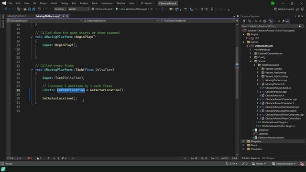Open the master branch dropdown
The height and width of the screenshot is (172, 306).
[x=259, y=164]
